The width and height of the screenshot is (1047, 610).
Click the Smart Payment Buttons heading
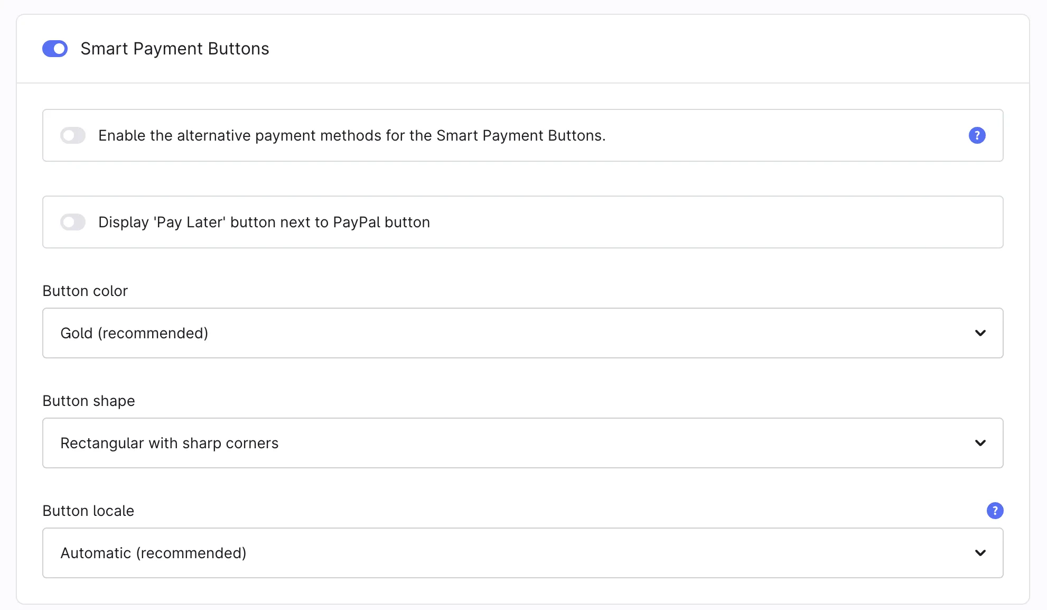(174, 49)
